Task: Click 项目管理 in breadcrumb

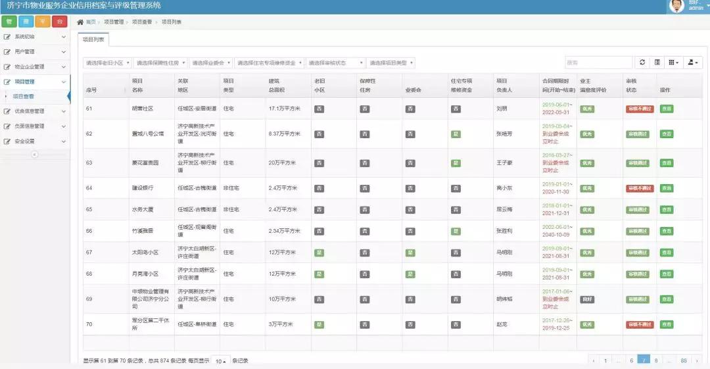Action: (114, 22)
